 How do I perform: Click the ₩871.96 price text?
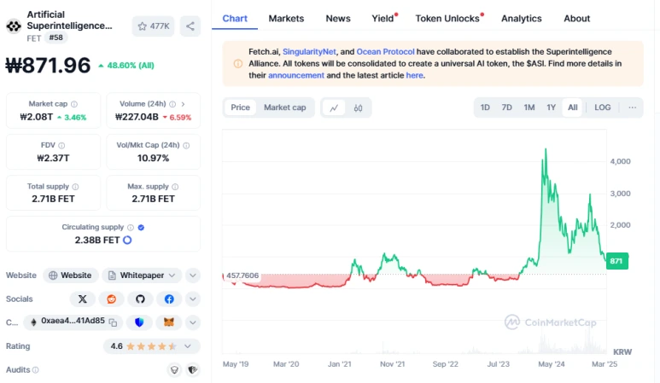[48, 66]
